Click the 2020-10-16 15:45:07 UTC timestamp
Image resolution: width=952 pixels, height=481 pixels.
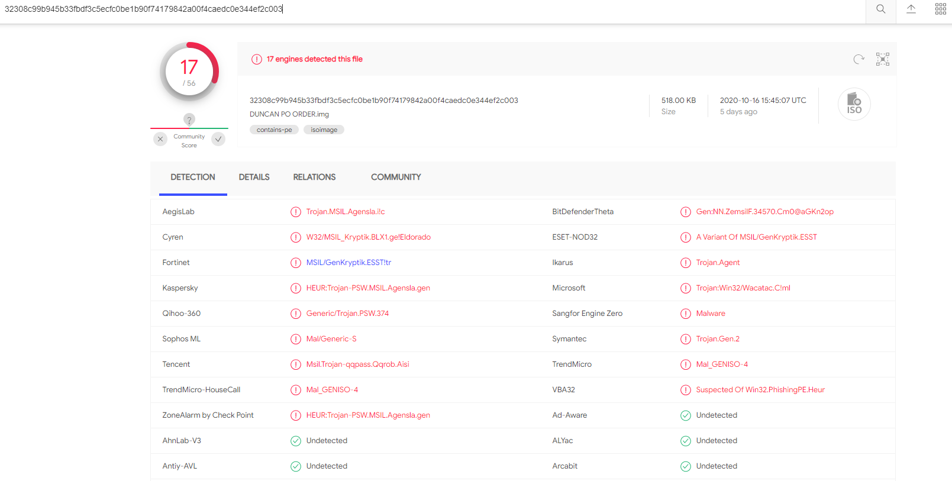coord(763,101)
